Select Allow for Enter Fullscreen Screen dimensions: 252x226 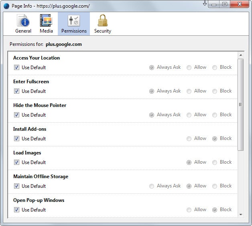pyautogui.click(x=189, y=91)
